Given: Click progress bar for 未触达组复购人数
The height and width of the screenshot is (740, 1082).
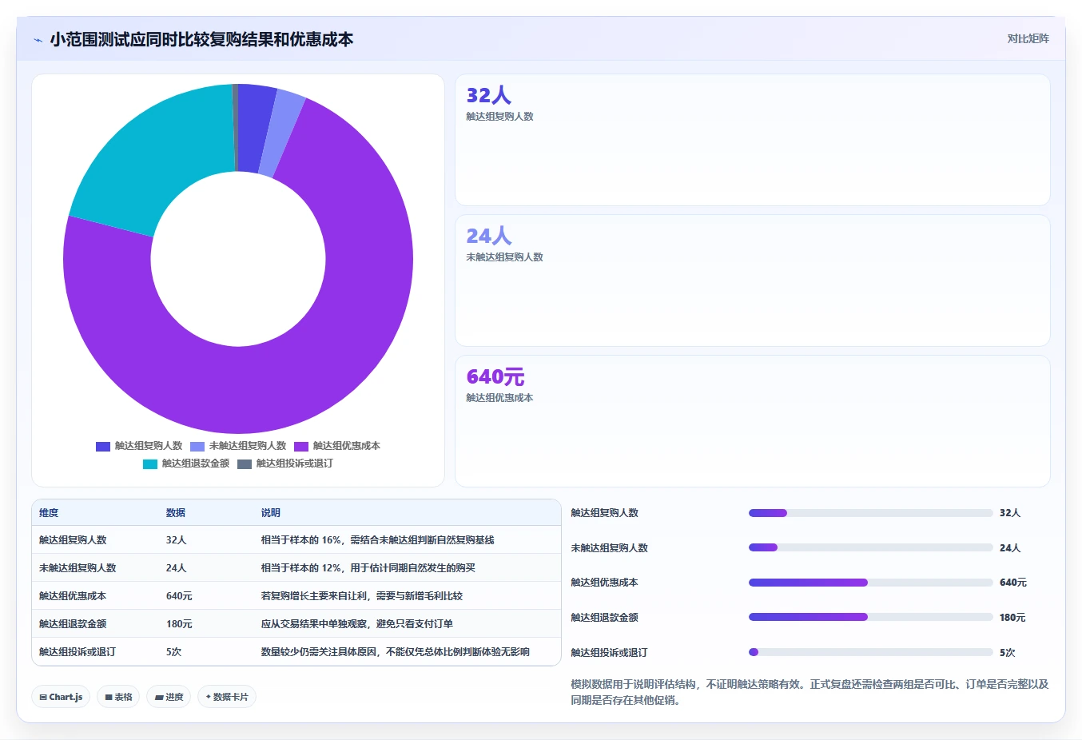Looking at the screenshot, I should (870, 547).
